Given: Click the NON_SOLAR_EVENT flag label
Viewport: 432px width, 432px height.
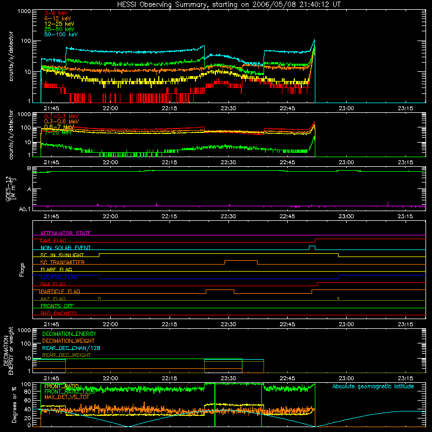Looking at the screenshot, I should [65, 248].
